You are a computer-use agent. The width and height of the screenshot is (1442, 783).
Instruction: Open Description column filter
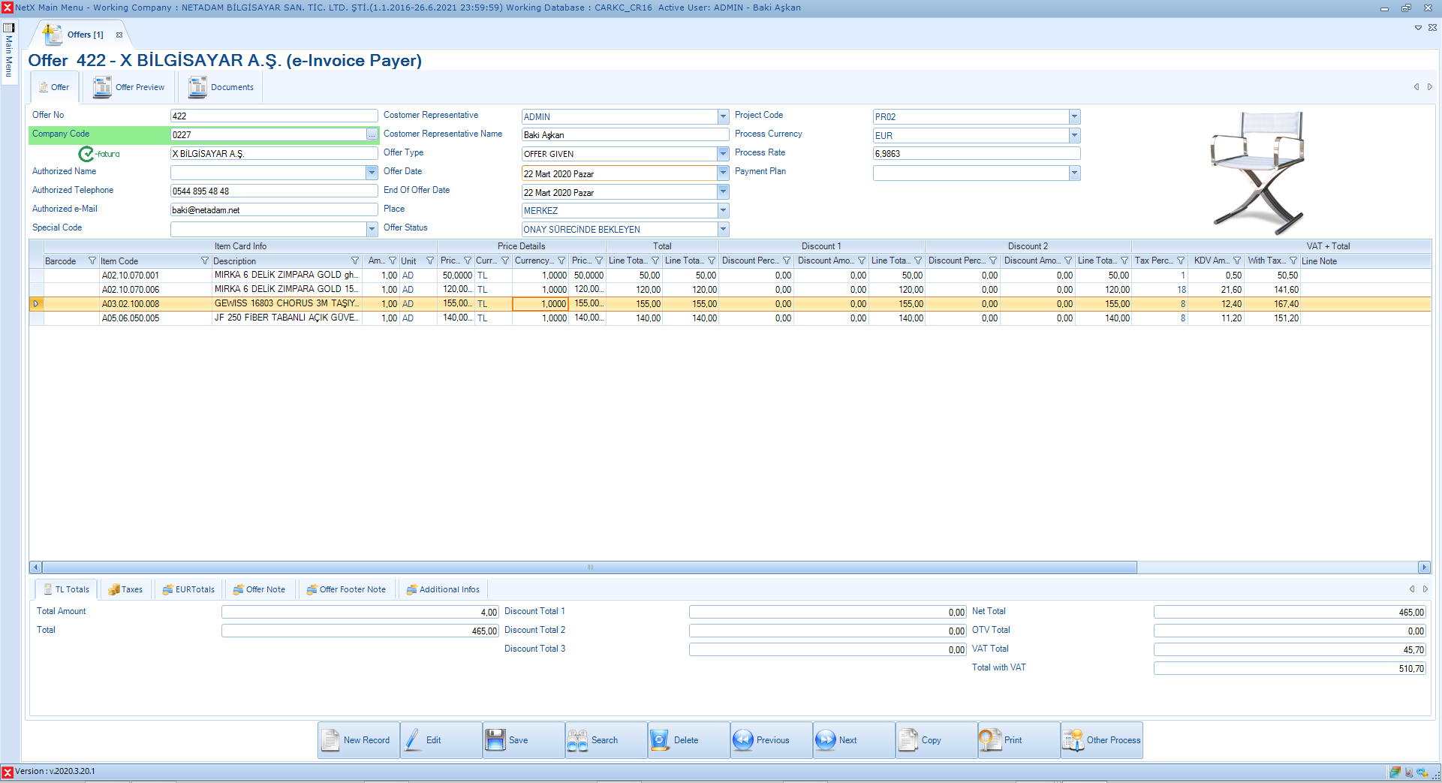point(355,260)
